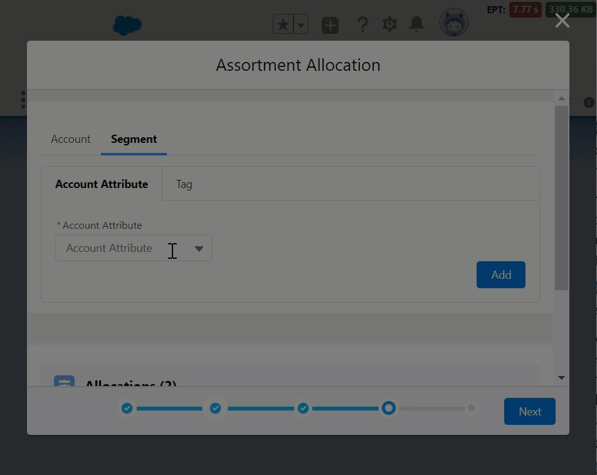The image size is (597, 475).
Task: Click the Allocations section icon
Action: [64, 382]
